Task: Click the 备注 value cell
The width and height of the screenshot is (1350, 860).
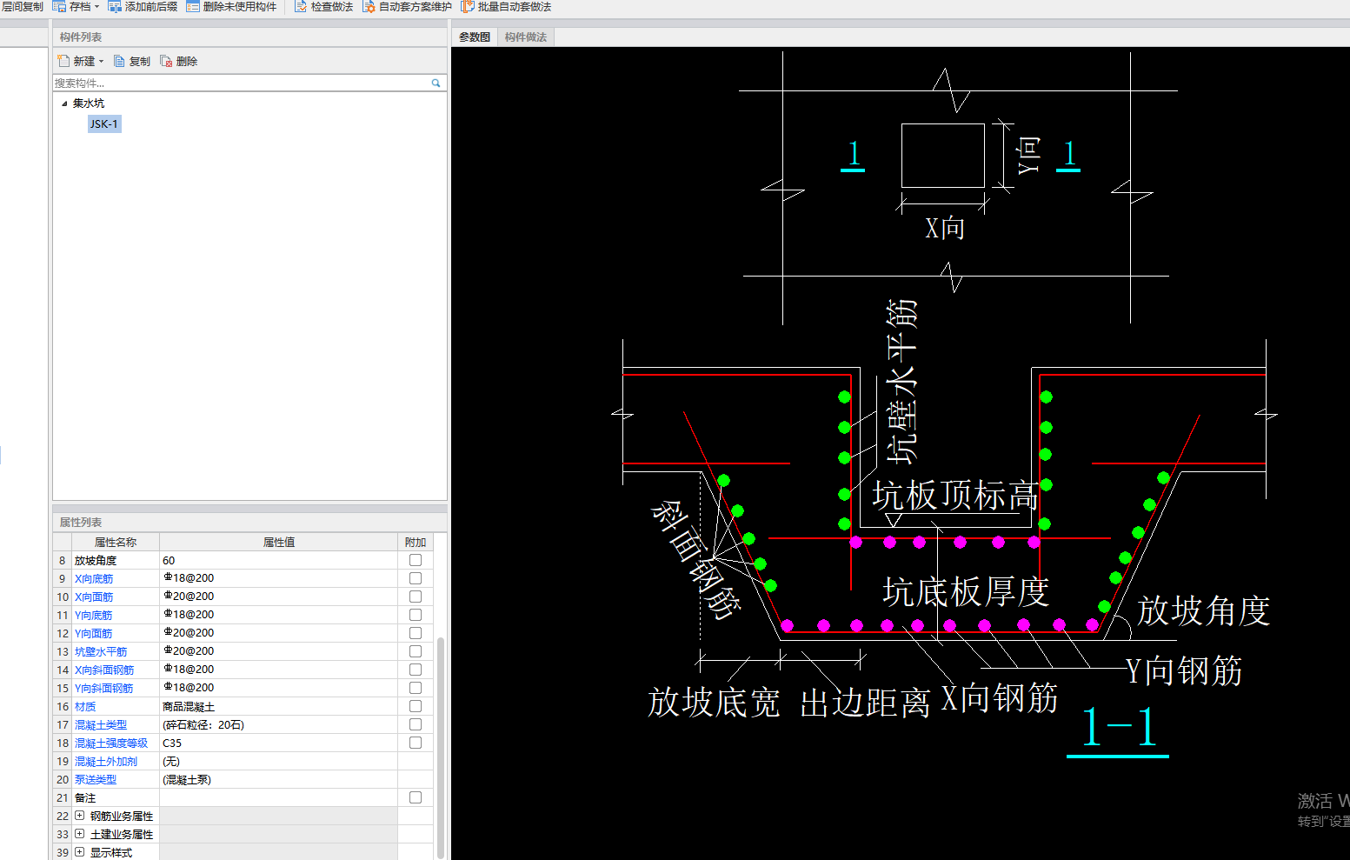Action: 278,798
